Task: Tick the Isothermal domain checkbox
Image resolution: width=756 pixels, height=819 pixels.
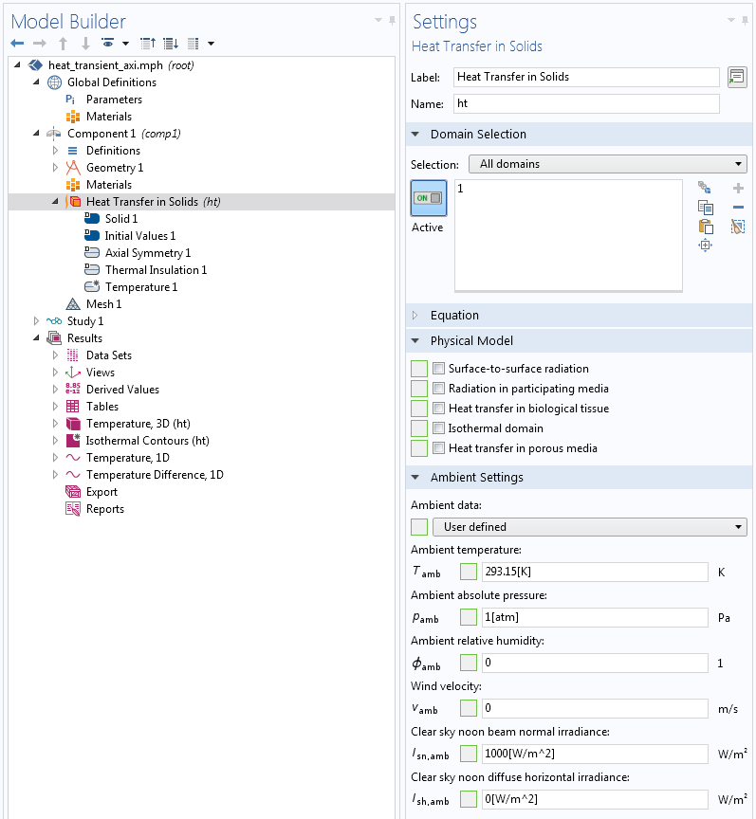Action: click(x=438, y=428)
